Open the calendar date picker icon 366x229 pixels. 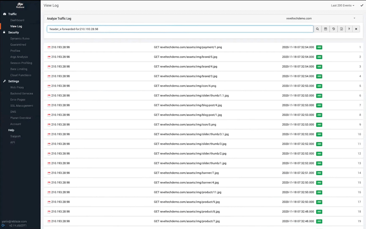click(325, 29)
